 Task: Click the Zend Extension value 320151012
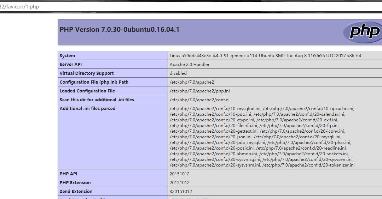pyautogui.click(x=180, y=192)
